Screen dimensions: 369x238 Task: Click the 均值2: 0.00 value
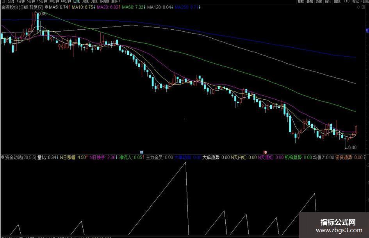[x=324, y=157]
